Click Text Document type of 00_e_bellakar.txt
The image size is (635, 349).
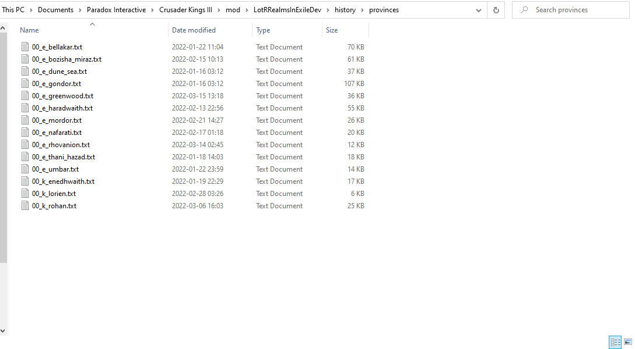pos(279,47)
